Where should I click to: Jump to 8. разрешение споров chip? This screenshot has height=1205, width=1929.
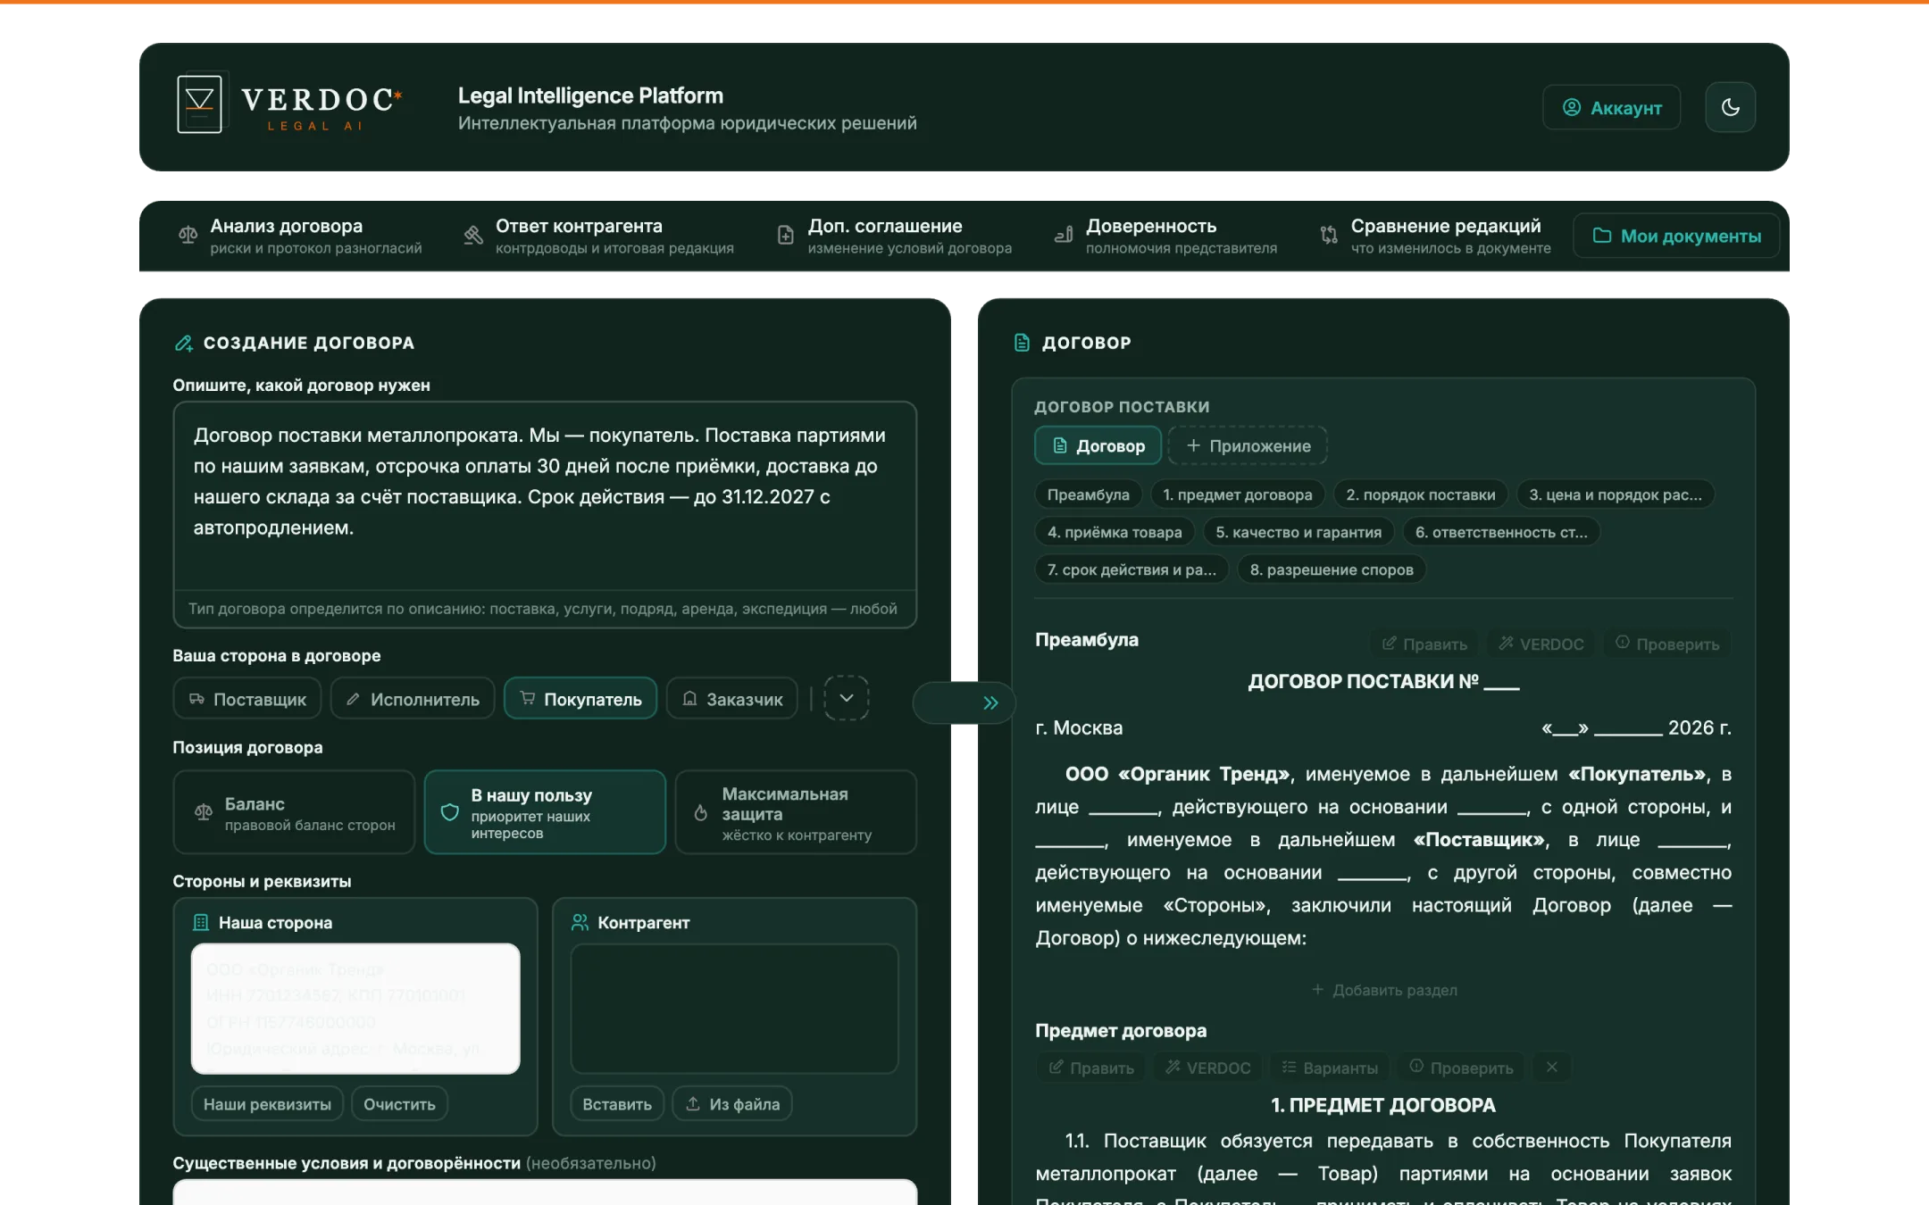click(1331, 569)
